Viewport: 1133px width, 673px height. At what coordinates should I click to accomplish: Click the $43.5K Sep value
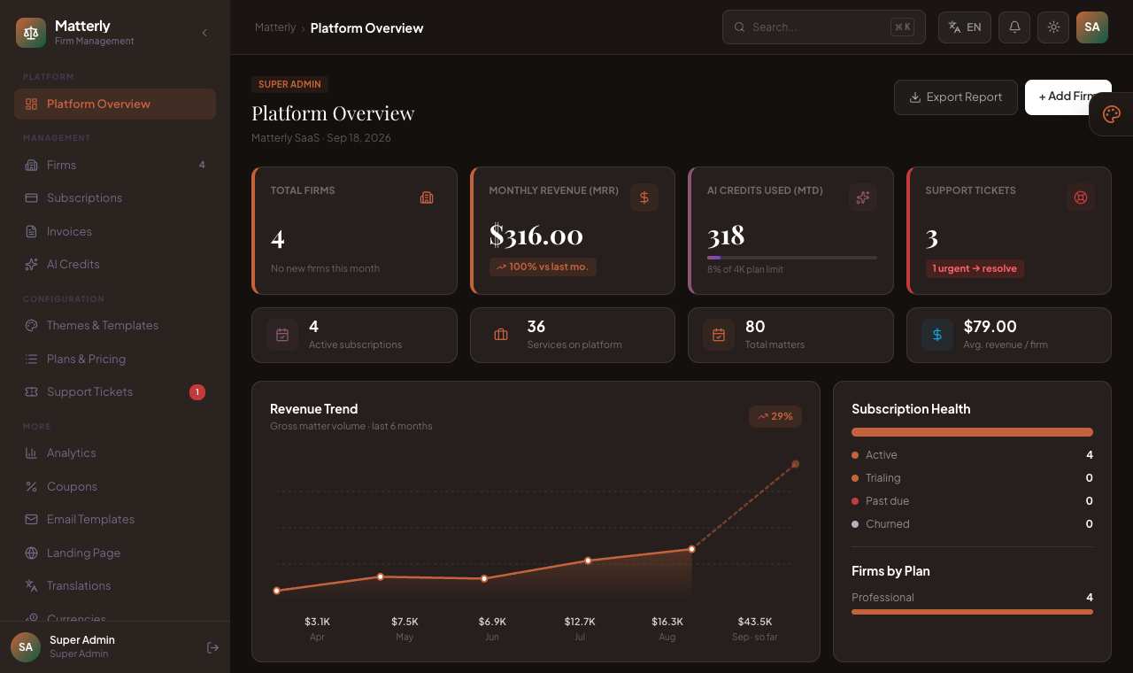point(755,622)
